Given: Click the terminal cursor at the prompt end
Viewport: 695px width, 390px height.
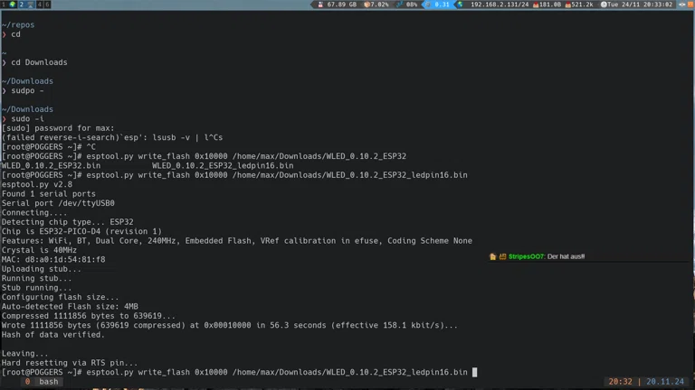Looking at the screenshot, I should click(x=474, y=372).
